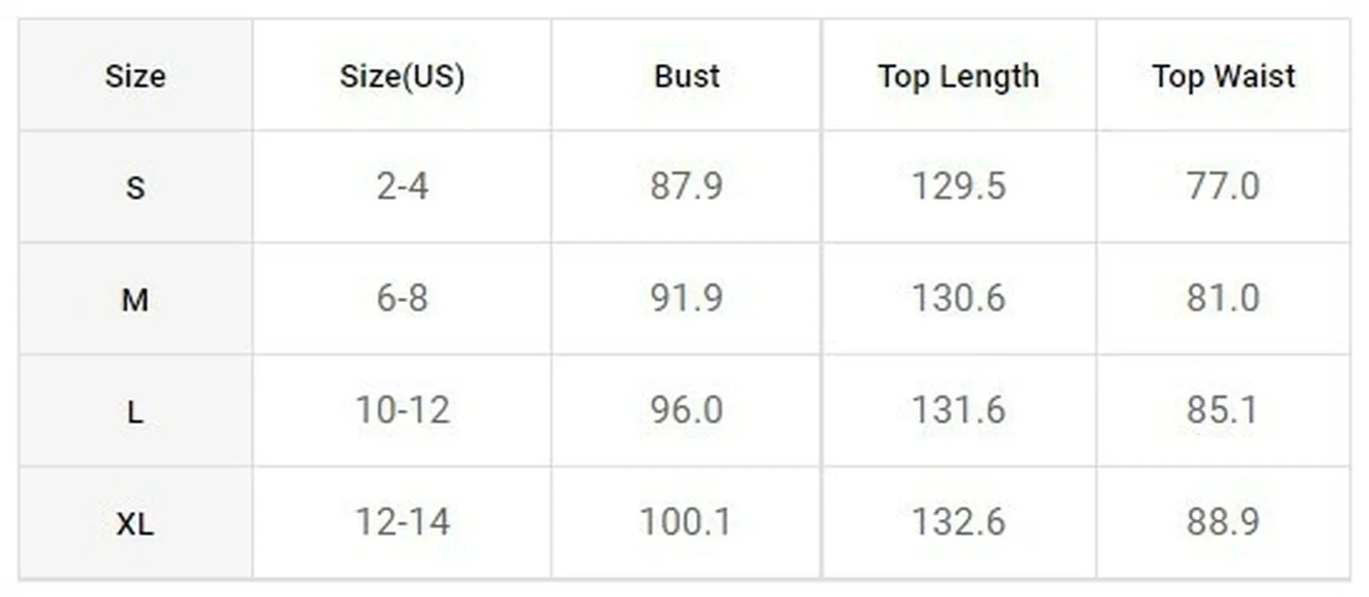
Task: Click the 12-14 US size cell
Action: tap(402, 522)
